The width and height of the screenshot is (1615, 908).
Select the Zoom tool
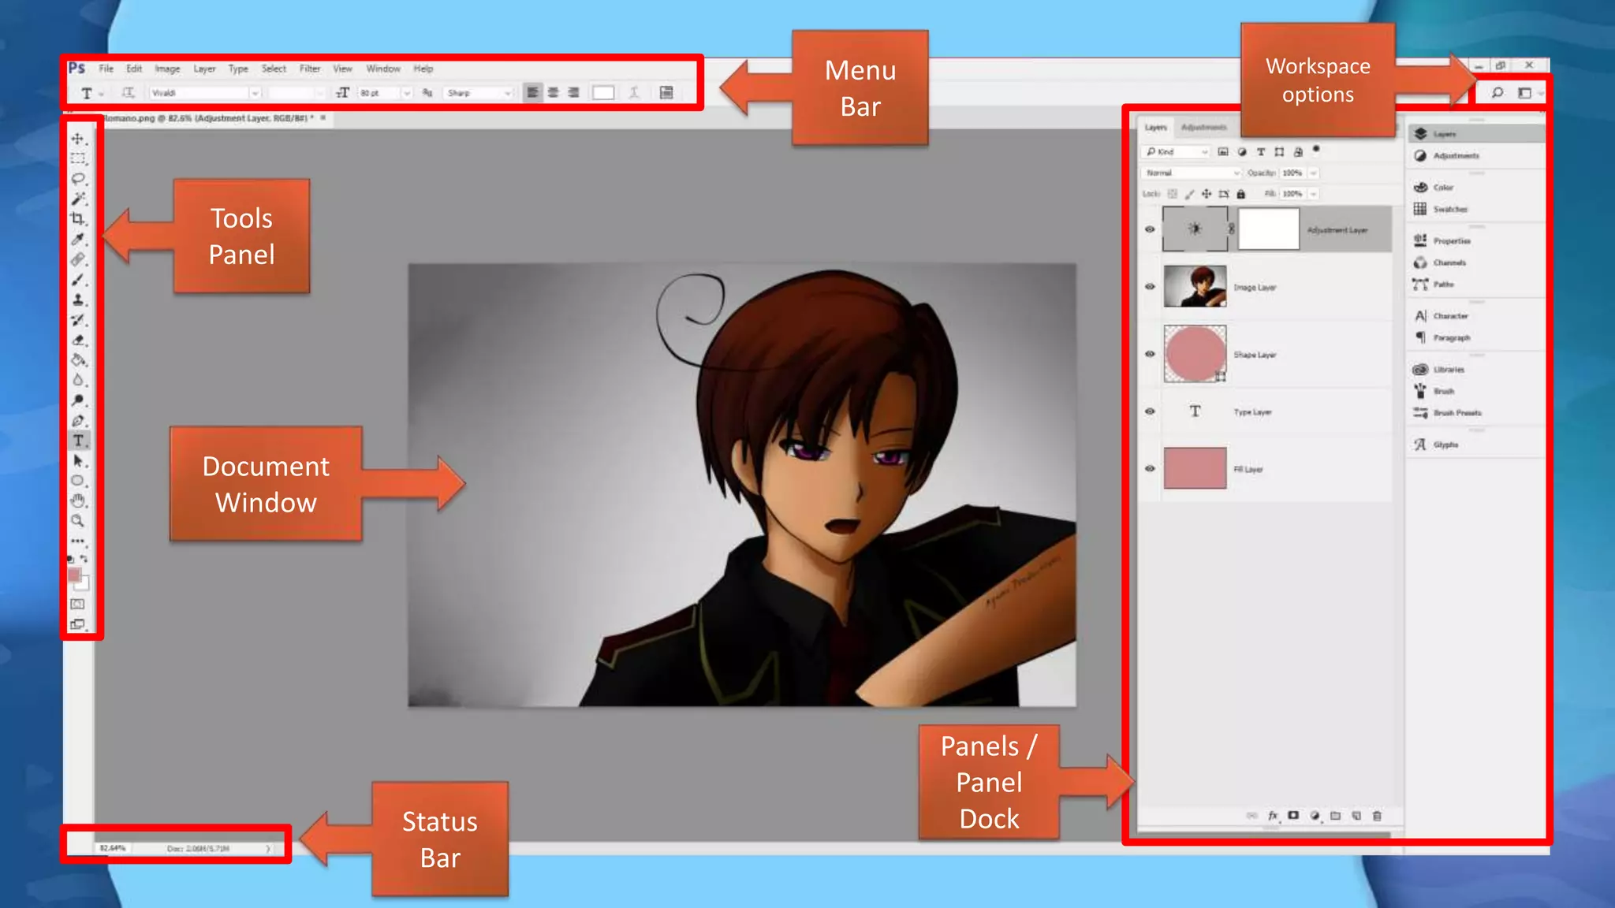coord(77,521)
